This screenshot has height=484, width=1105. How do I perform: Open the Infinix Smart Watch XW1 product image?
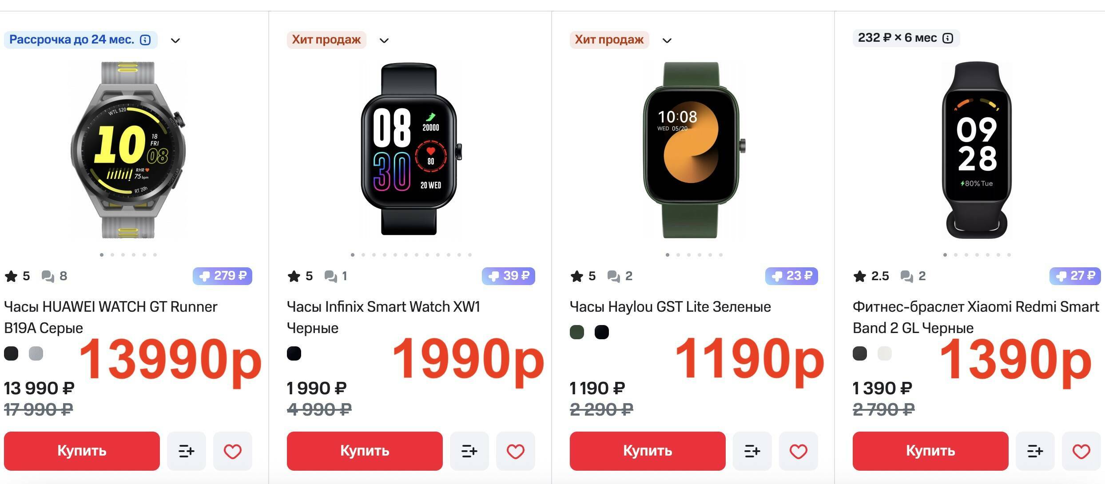pyautogui.click(x=409, y=149)
